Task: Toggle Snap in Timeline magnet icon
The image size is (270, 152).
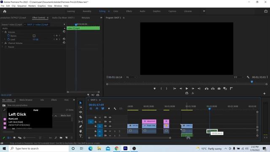Action: 97,109
